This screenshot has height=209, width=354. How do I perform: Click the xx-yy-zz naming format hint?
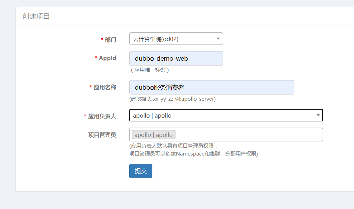[x=172, y=99]
